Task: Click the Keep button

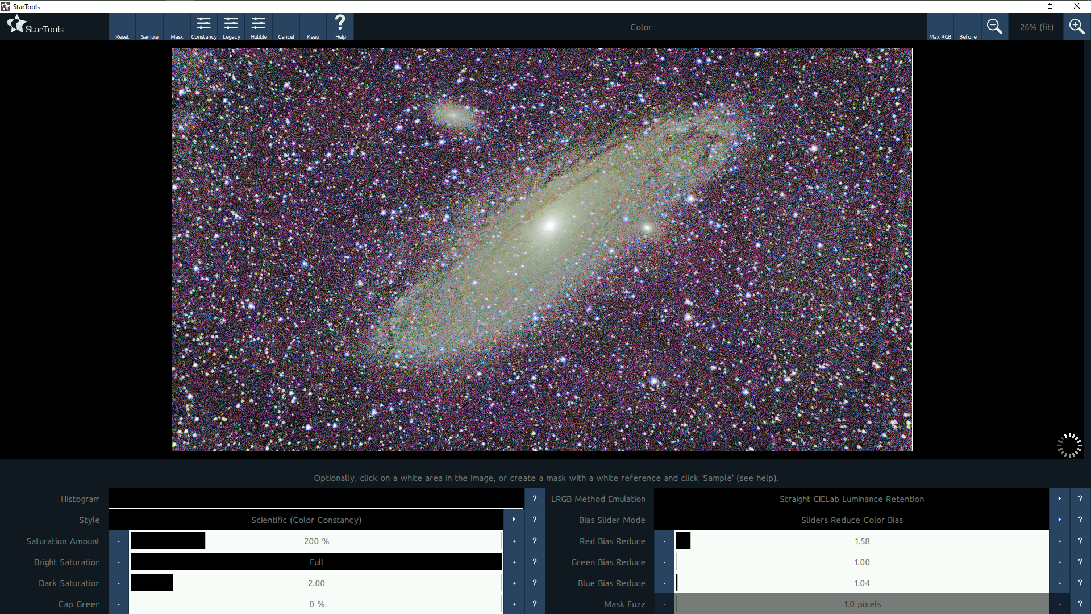Action: coord(313,27)
